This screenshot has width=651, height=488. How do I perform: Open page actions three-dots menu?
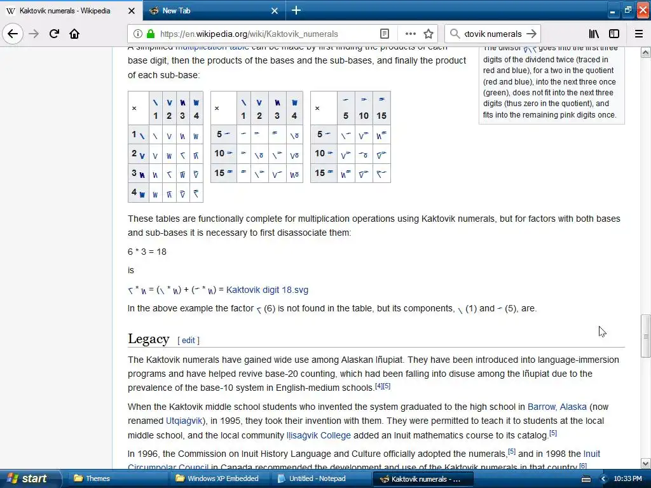click(x=410, y=34)
